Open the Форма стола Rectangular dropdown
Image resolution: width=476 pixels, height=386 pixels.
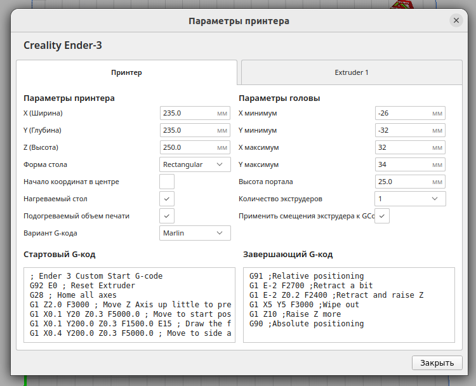[195, 164]
